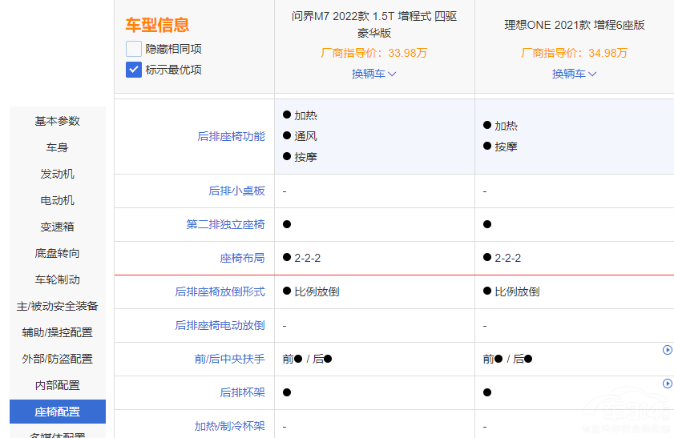Jump to 电动机 section

click(x=57, y=200)
